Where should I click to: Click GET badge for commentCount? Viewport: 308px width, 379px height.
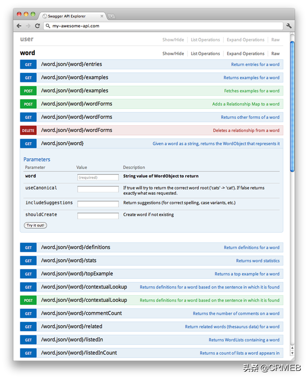pyautogui.click(x=28, y=313)
